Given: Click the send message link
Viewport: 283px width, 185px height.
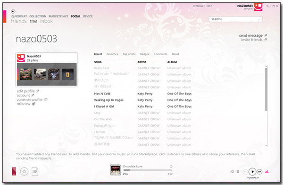Looking at the screenshot, I should tap(251, 35).
